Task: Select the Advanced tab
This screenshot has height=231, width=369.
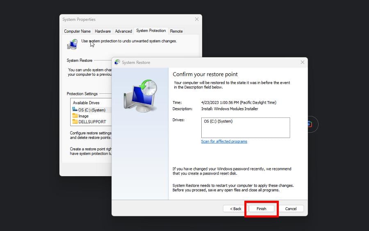Action: point(123,31)
